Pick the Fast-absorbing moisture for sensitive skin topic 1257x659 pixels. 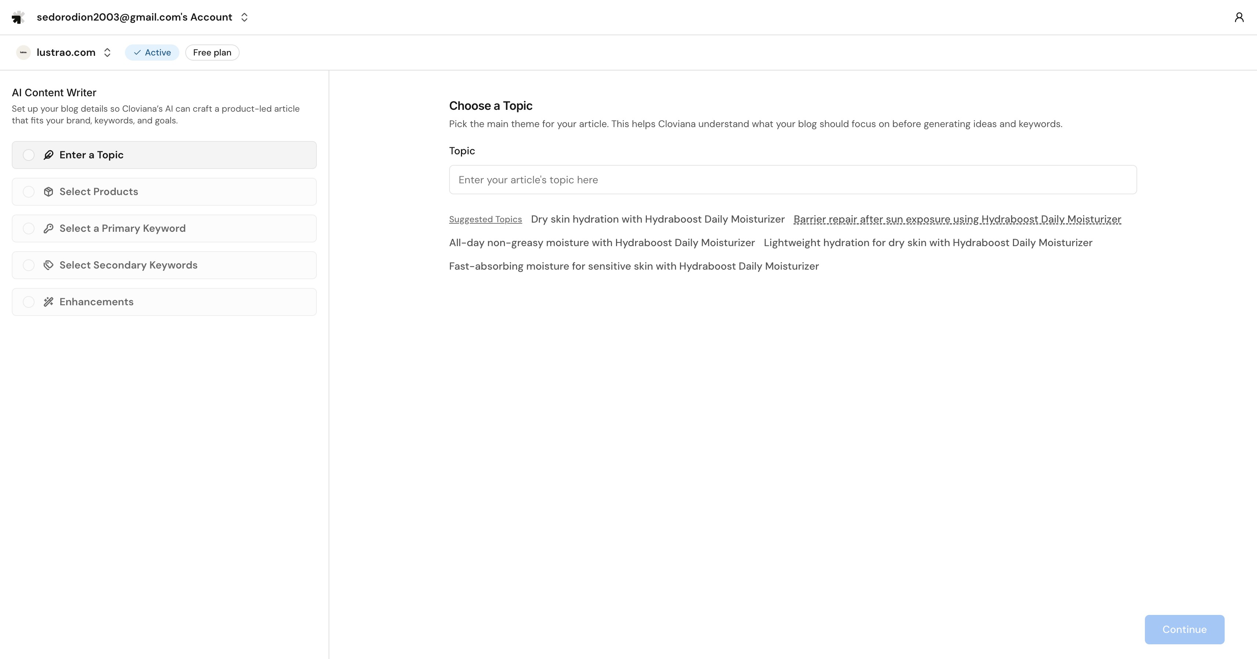pyautogui.click(x=633, y=266)
